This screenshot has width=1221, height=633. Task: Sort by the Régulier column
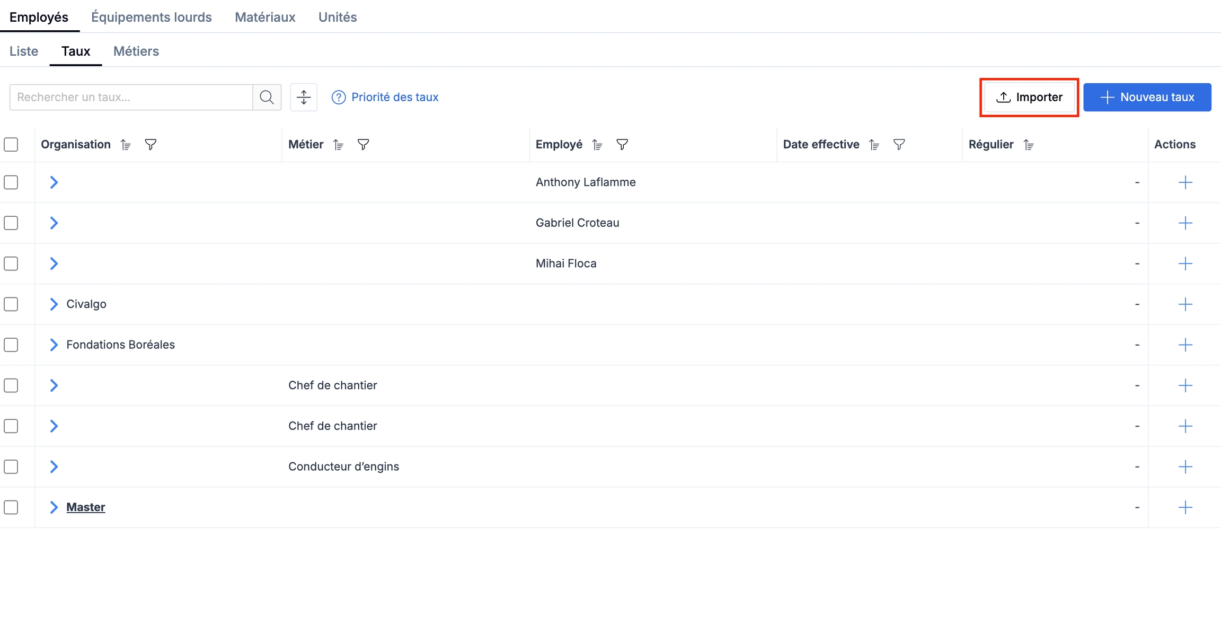pyautogui.click(x=1029, y=145)
